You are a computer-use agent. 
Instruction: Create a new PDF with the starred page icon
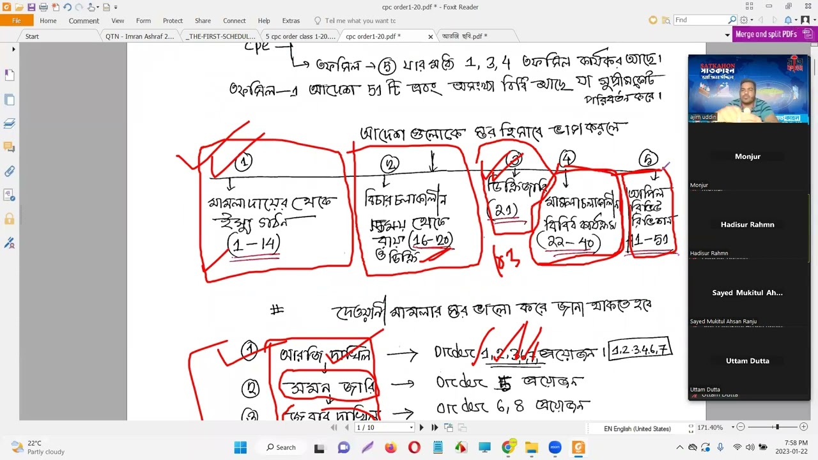pyautogui.click(x=56, y=7)
